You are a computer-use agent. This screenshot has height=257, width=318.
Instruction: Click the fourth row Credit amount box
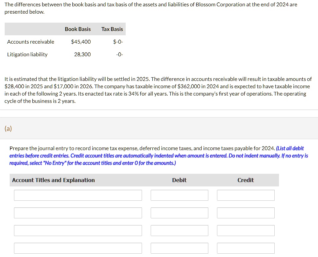tap(245, 248)
